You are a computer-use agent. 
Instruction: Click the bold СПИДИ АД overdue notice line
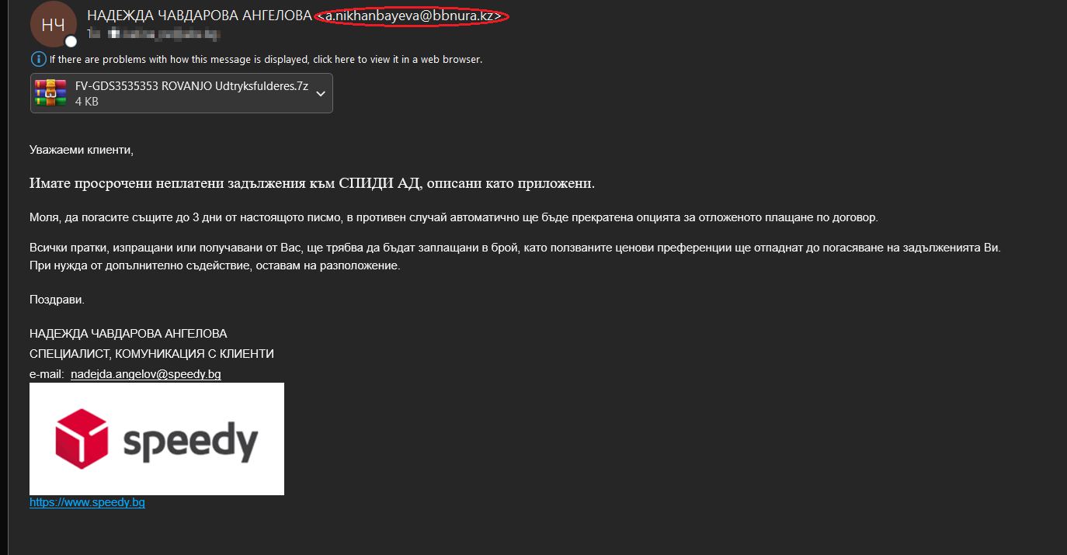(312, 183)
